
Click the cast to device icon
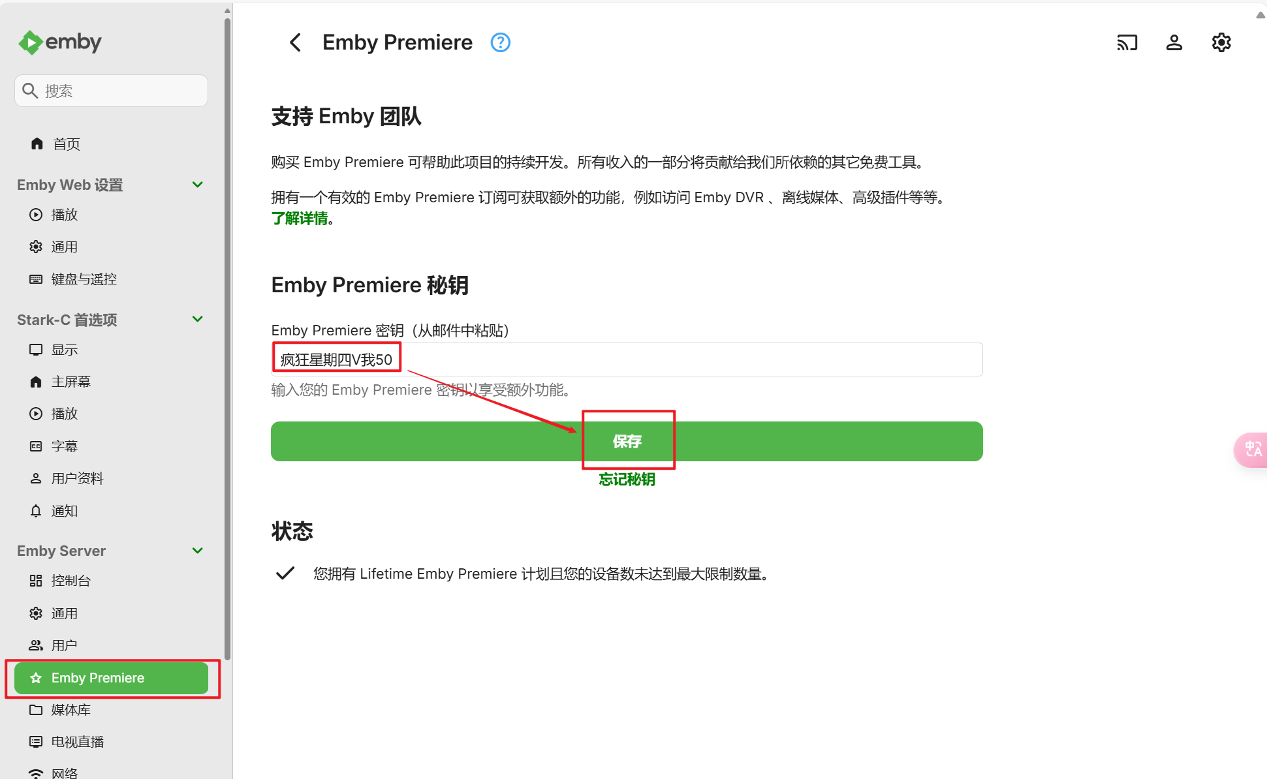1127,42
